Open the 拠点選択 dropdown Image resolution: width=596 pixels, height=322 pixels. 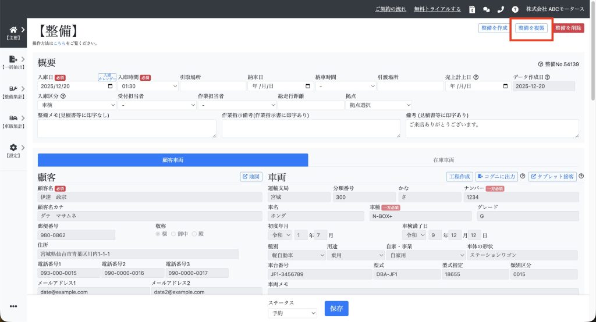[x=378, y=105]
